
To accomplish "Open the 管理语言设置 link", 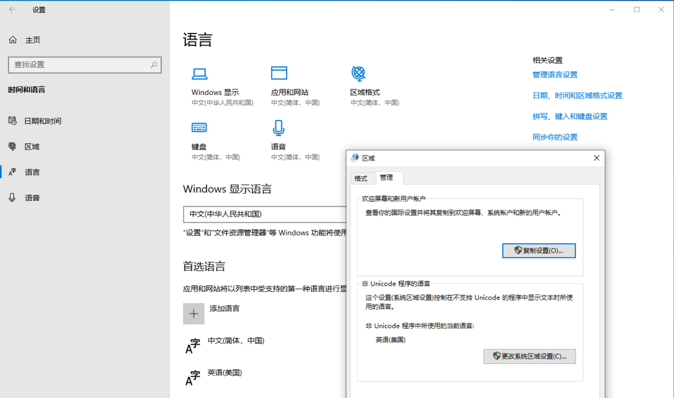I will tap(555, 75).
